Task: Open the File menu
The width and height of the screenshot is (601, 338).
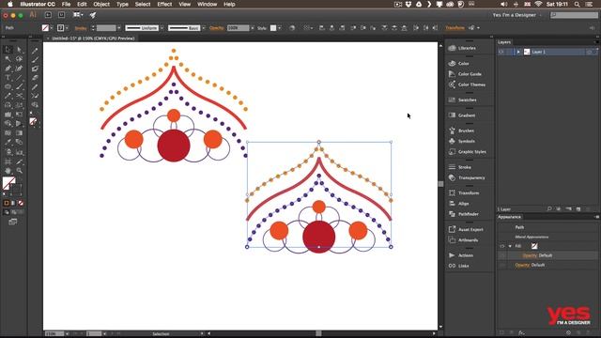Action: point(66,4)
